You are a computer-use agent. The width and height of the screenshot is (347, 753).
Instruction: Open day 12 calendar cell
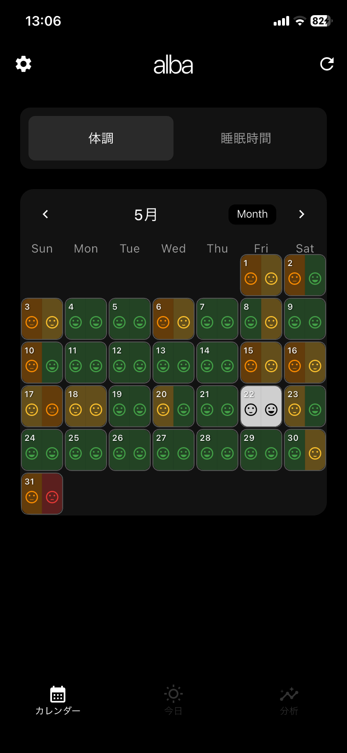tap(129, 363)
